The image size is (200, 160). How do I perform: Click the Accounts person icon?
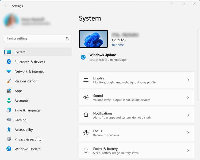[9, 101]
